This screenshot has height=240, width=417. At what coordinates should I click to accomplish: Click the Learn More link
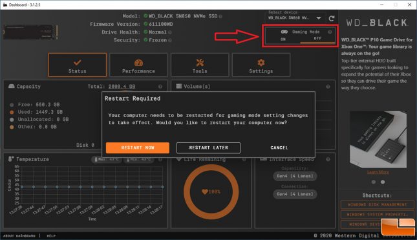[378, 172]
